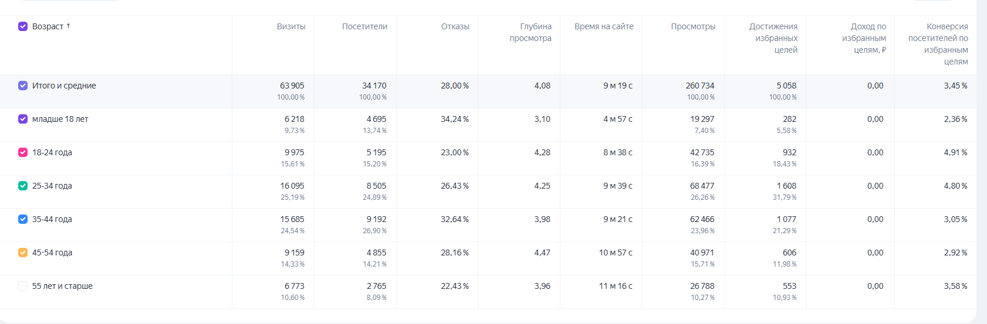Toggle the green 25-34 года checkbox

point(23,186)
